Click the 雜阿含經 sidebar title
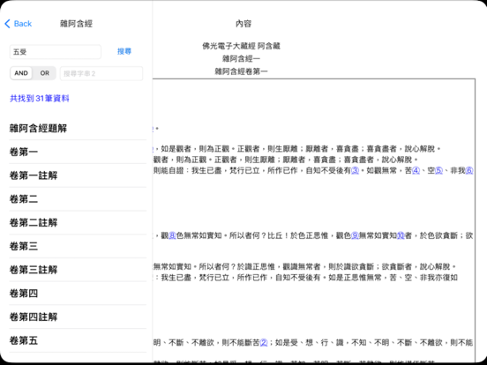This screenshot has height=365, width=487. click(x=76, y=24)
